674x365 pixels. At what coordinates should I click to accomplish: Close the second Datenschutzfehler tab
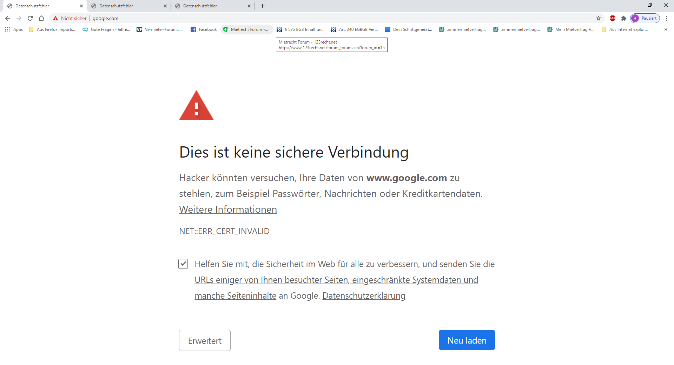[165, 6]
